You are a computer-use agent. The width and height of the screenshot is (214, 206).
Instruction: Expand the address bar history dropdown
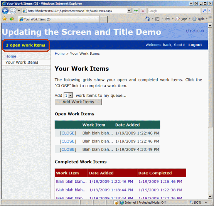coord(129,11)
